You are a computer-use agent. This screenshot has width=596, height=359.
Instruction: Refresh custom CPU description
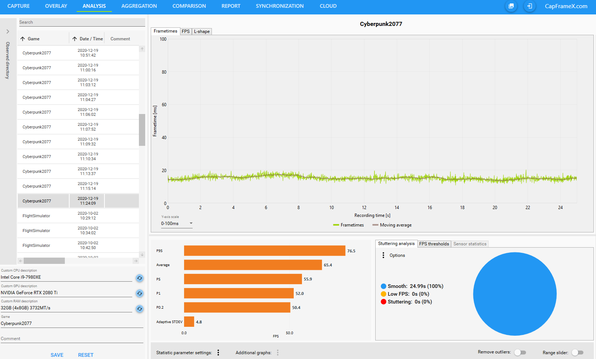pyautogui.click(x=140, y=278)
